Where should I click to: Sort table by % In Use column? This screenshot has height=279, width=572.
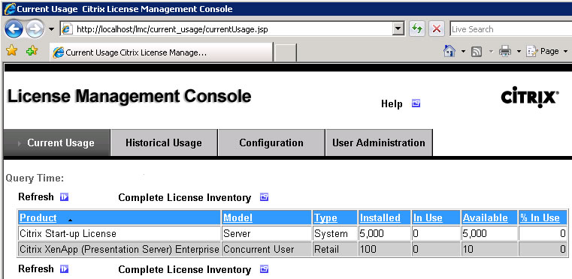pos(540,217)
